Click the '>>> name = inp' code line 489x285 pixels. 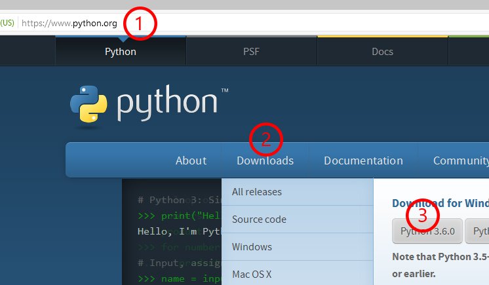pos(180,278)
